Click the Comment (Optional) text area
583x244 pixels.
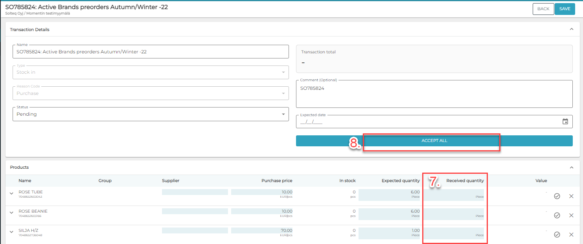434,94
